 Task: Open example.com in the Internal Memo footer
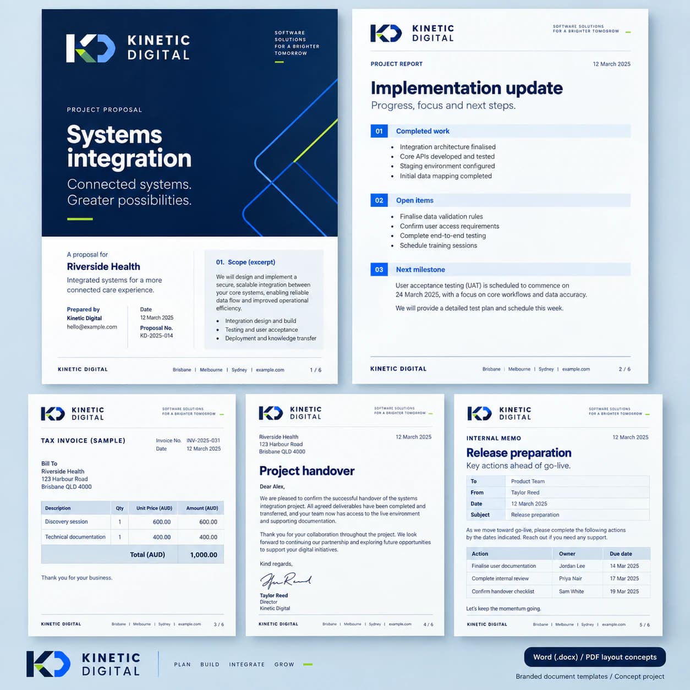(x=614, y=625)
